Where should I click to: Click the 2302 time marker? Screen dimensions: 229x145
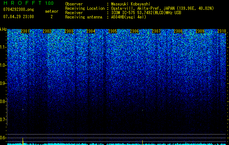coord(47,31)
